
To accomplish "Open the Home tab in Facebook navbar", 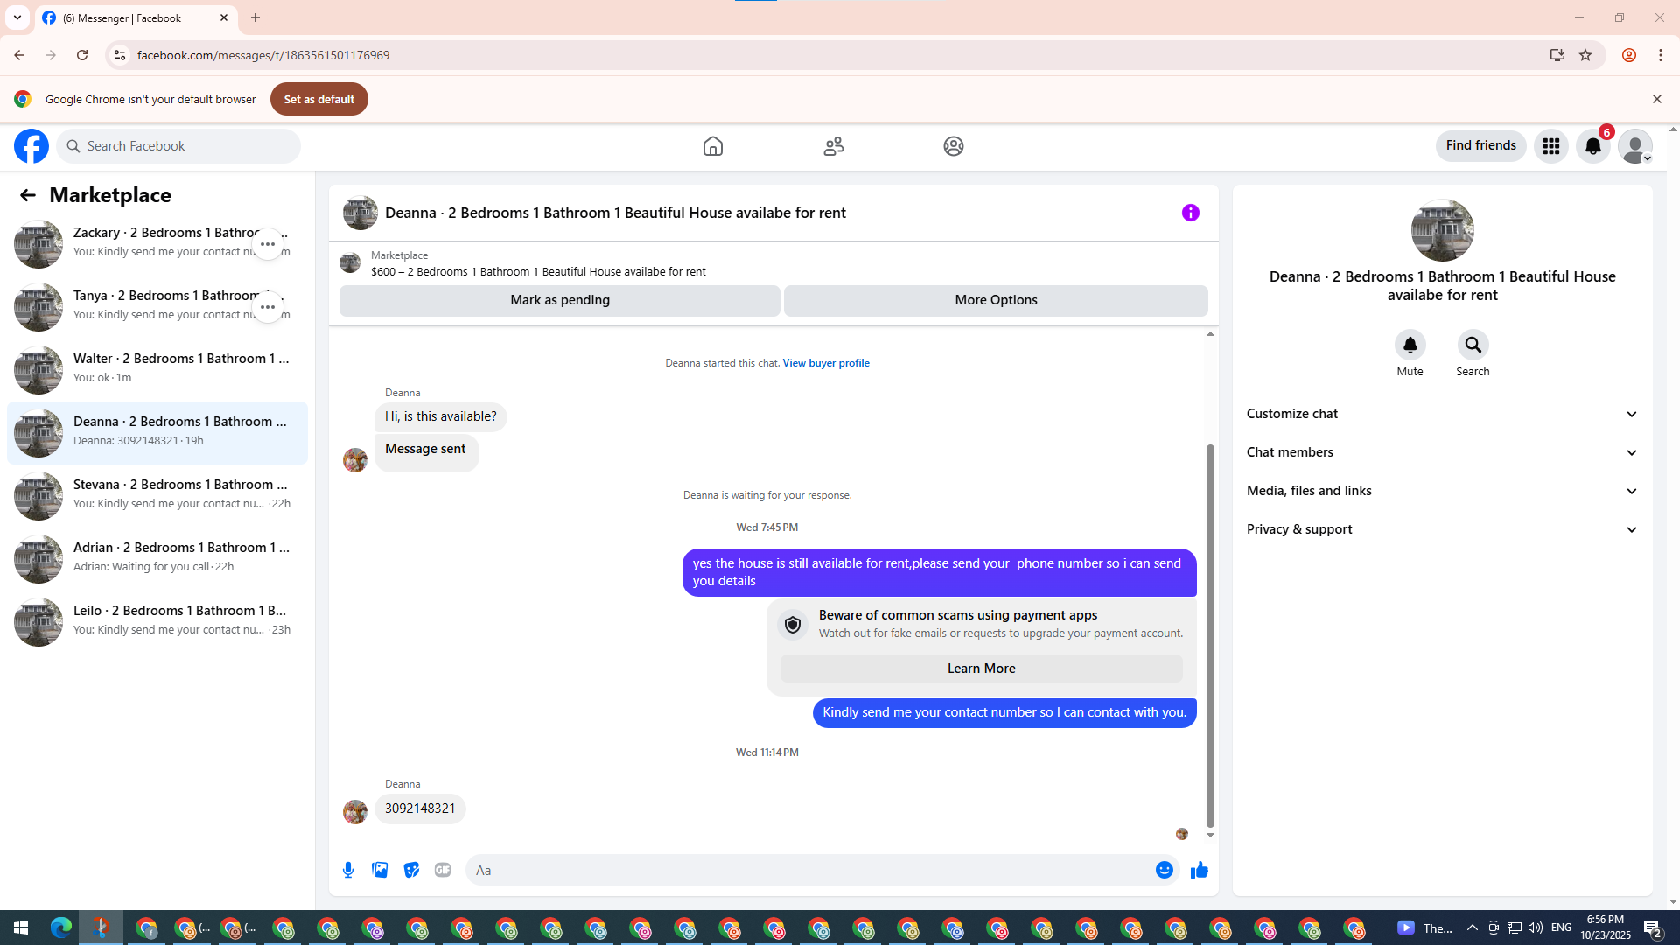I will click(712, 146).
